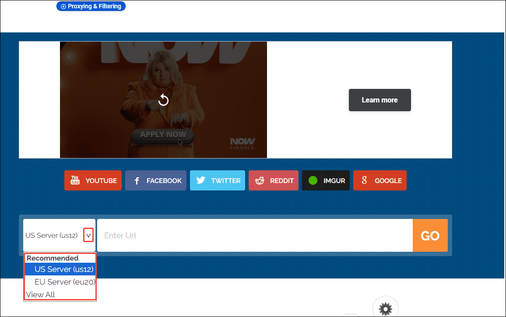Choose View All in server list
Image resolution: width=506 pixels, height=317 pixels.
coord(41,294)
